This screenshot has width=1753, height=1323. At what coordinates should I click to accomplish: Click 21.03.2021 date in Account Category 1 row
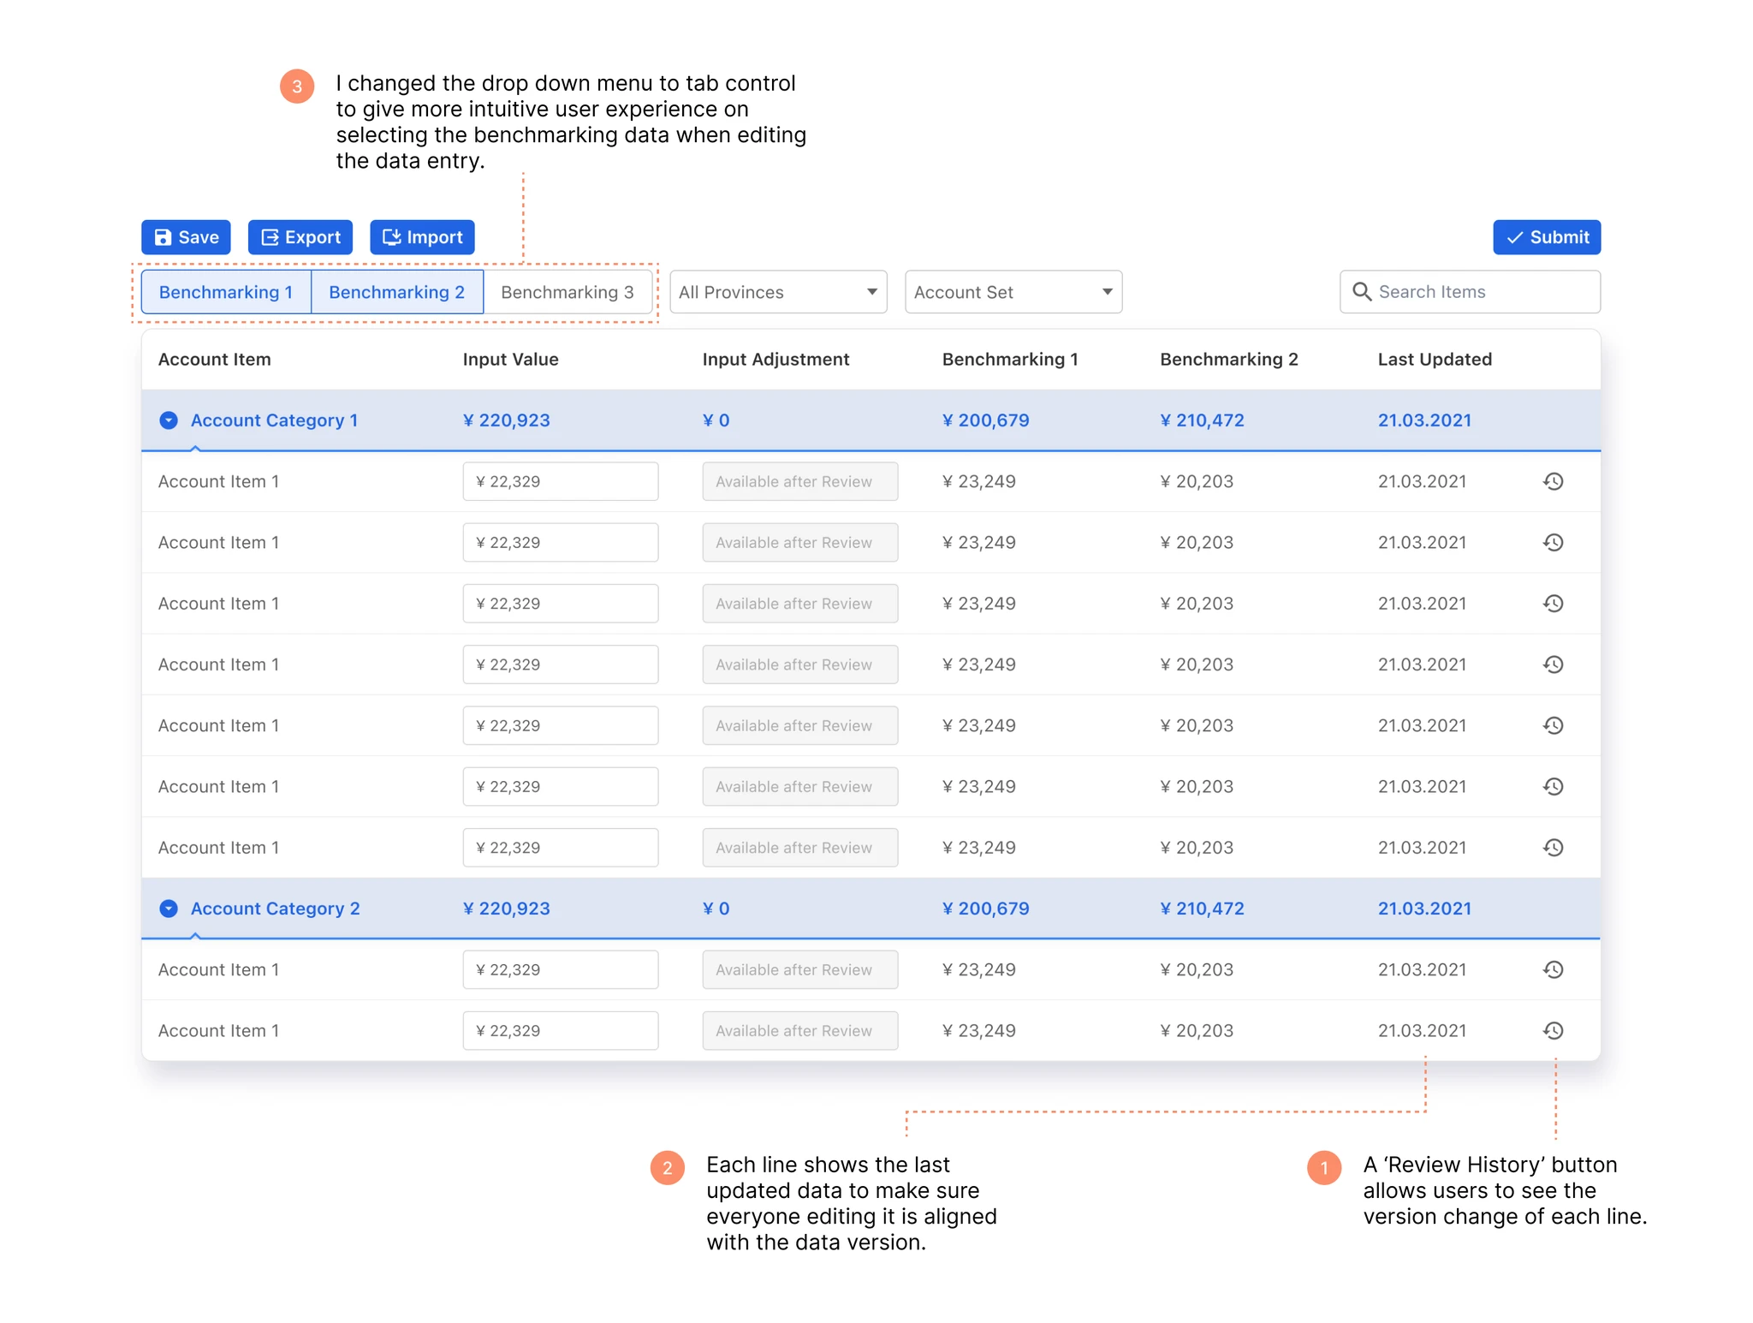[1424, 420]
